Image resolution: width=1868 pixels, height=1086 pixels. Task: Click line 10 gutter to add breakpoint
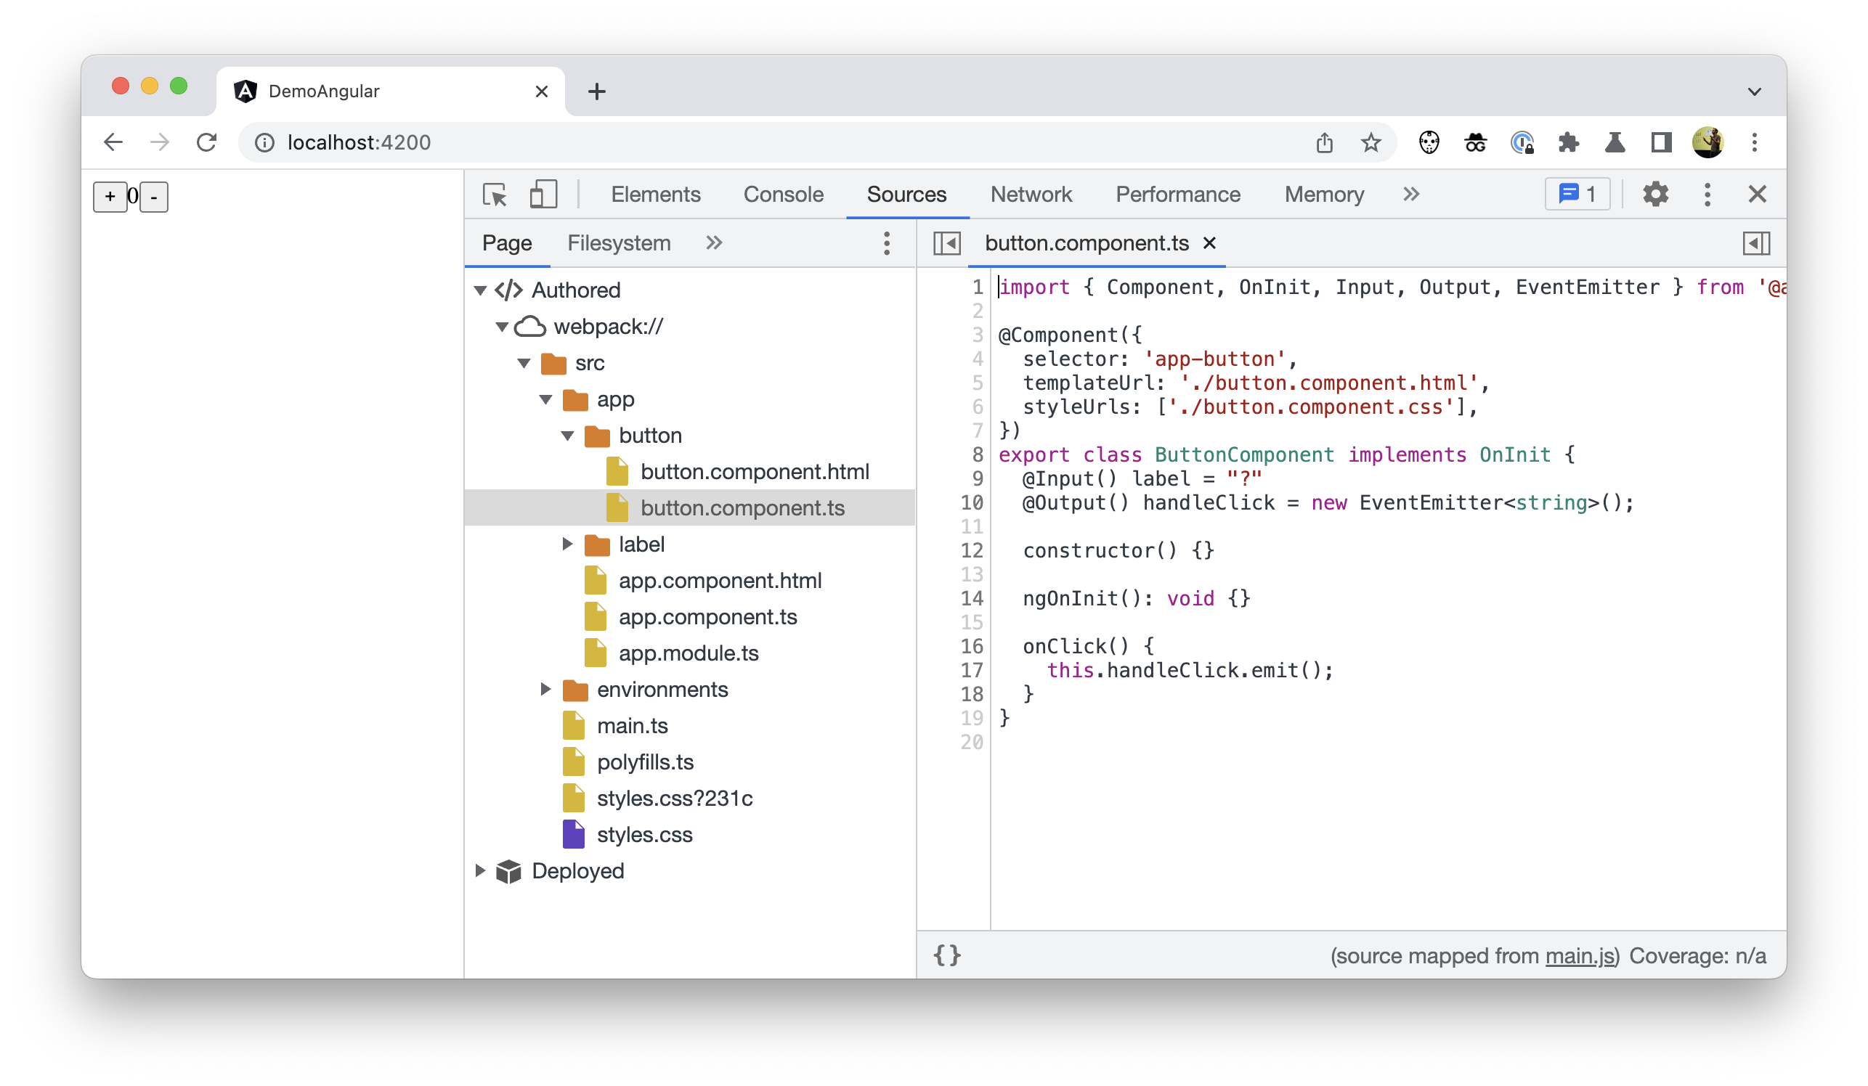[x=970, y=502]
